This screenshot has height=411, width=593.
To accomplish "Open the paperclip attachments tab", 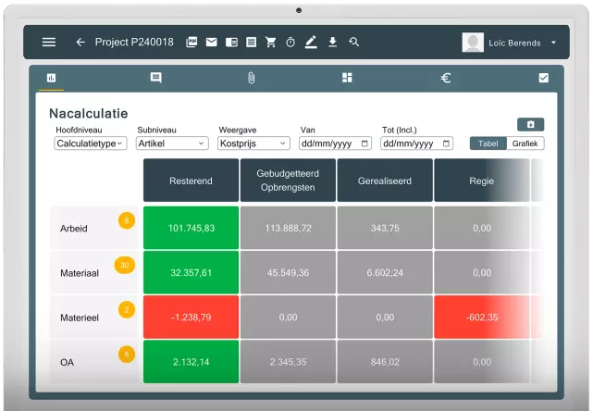I will pos(251,78).
